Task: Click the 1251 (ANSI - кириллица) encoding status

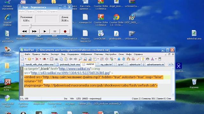Action: (x=89, y=98)
